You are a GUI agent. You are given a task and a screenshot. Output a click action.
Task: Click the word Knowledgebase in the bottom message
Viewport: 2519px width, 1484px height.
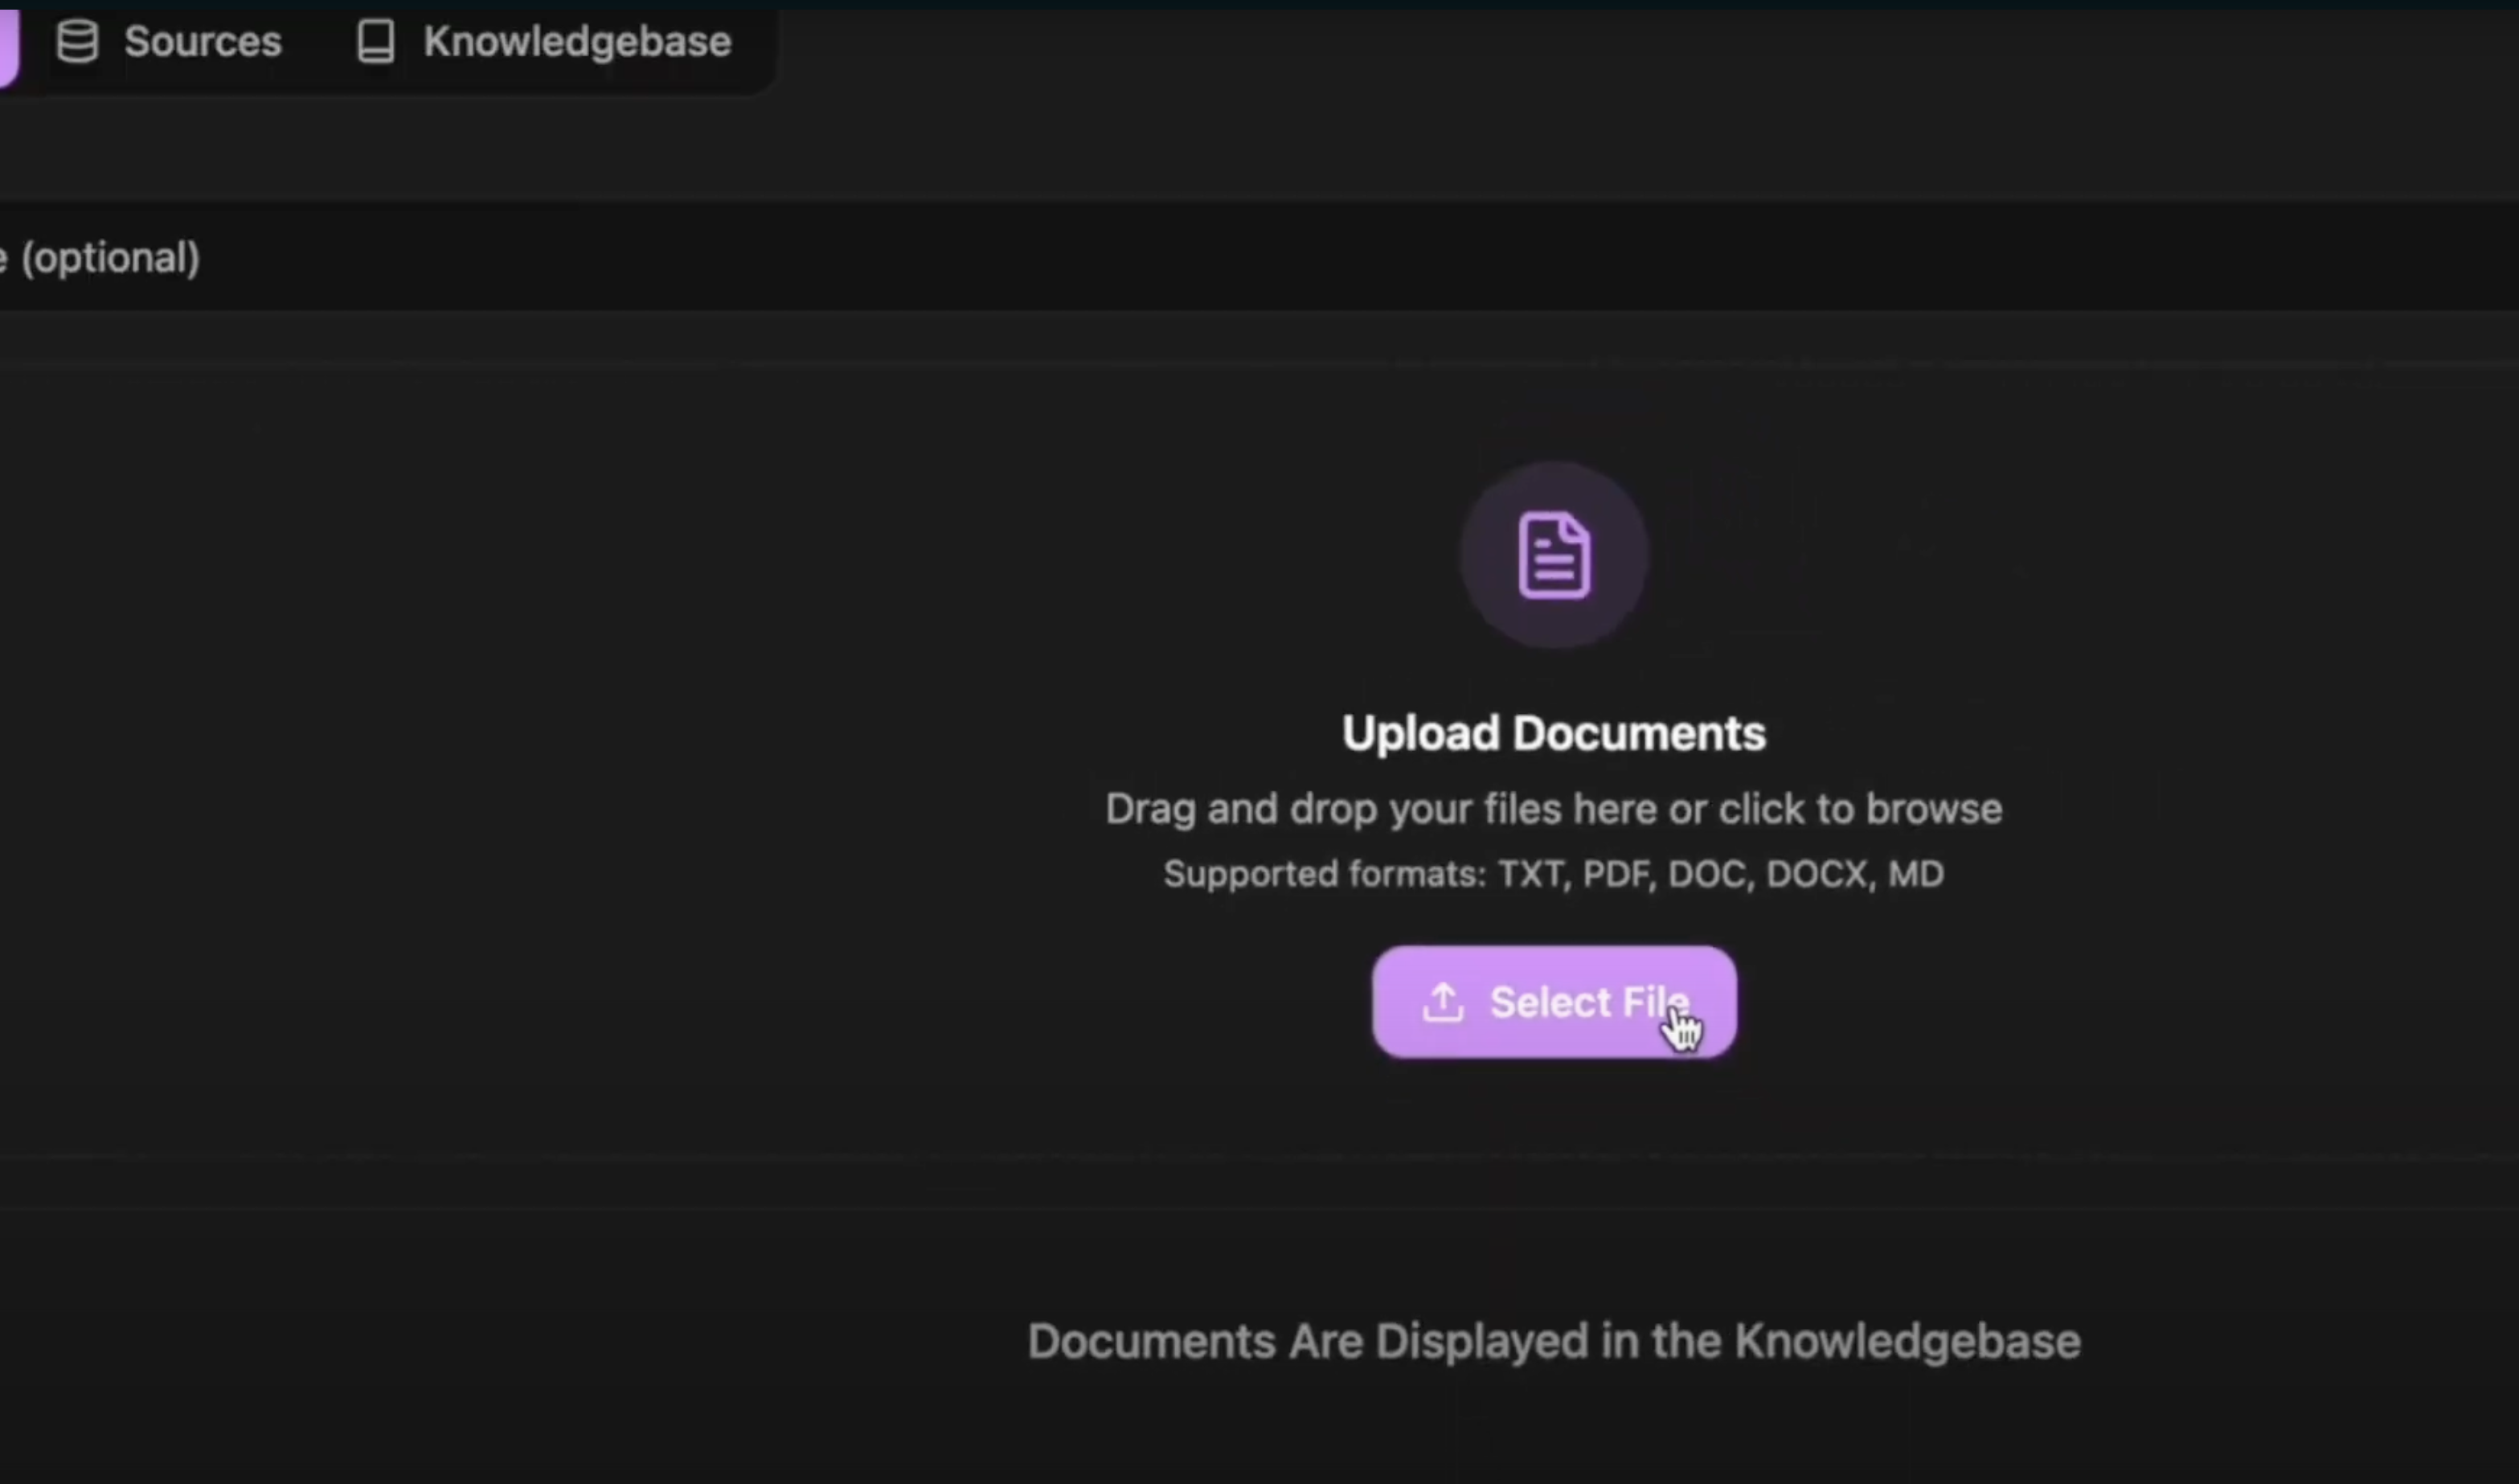1907,1341
